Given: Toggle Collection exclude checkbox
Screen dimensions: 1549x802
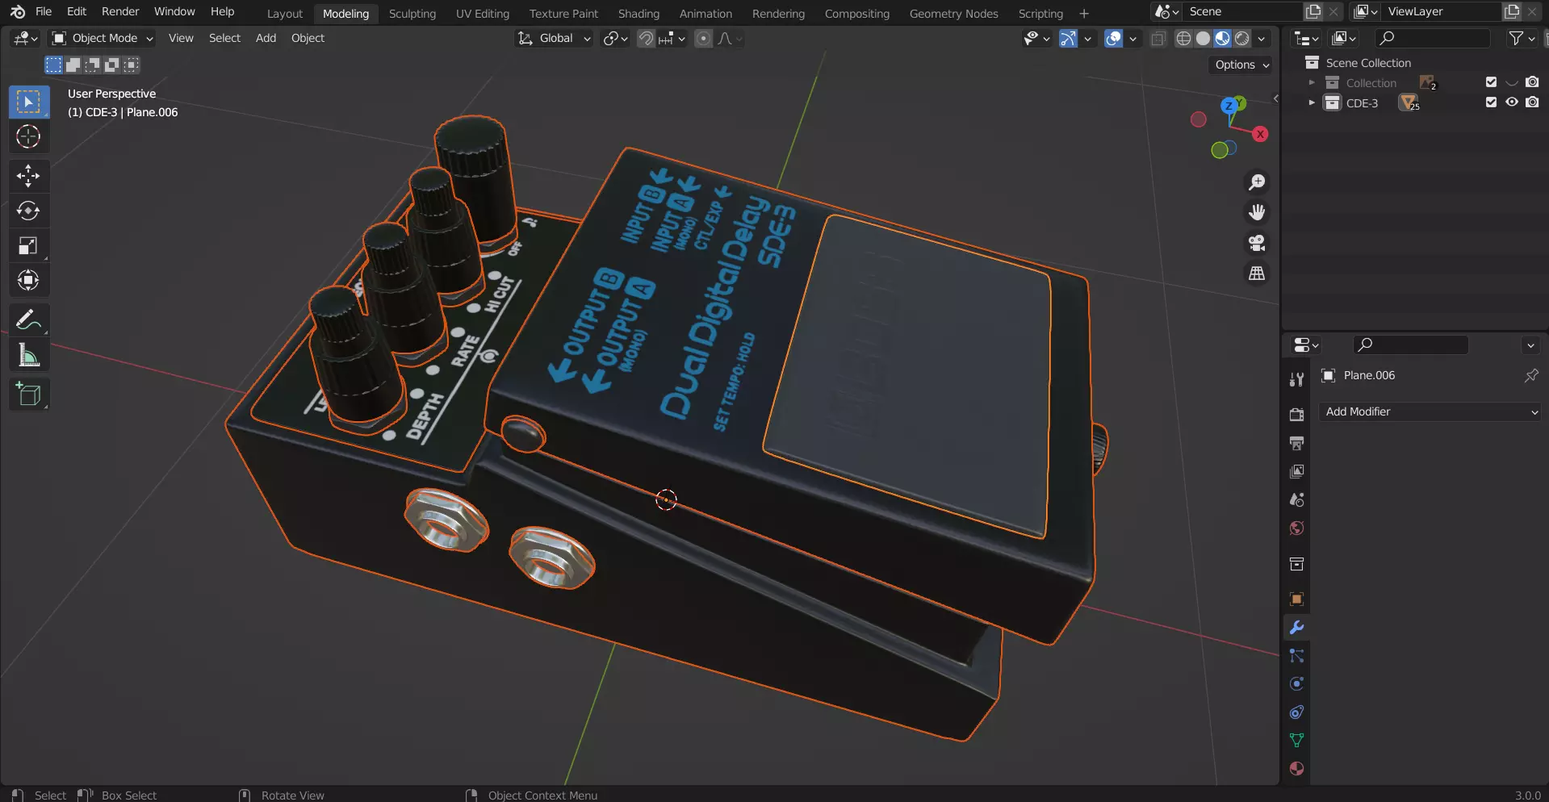Looking at the screenshot, I should (x=1491, y=82).
